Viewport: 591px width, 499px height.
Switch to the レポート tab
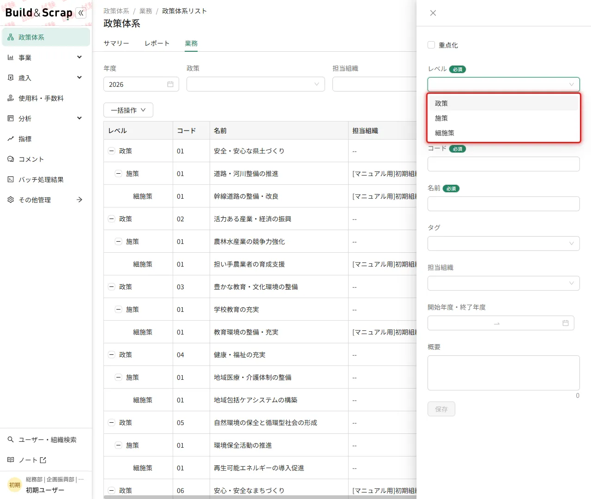pos(157,43)
